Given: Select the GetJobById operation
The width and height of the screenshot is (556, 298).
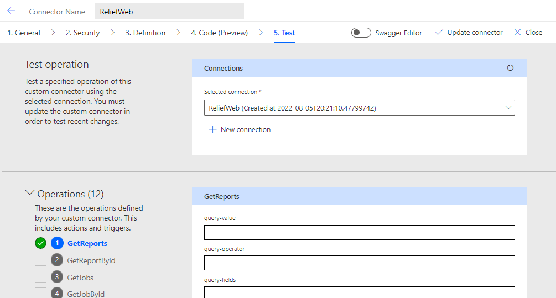Looking at the screenshot, I should pyautogui.click(x=86, y=294).
